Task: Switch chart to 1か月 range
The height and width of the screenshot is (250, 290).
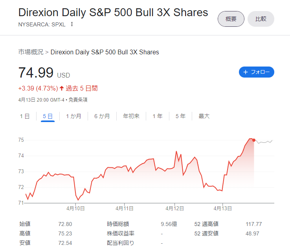Action: click(73, 116)
